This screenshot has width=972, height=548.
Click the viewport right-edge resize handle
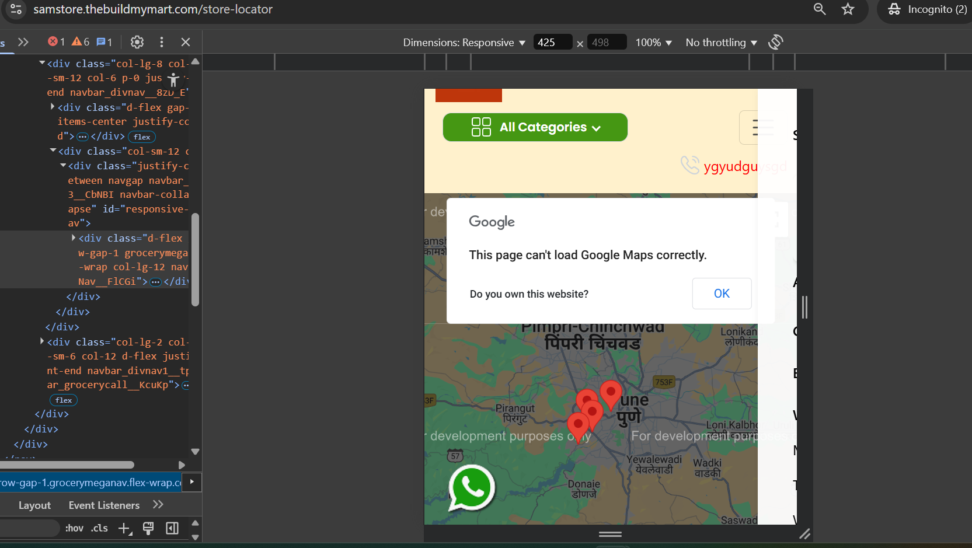(804, 307)
